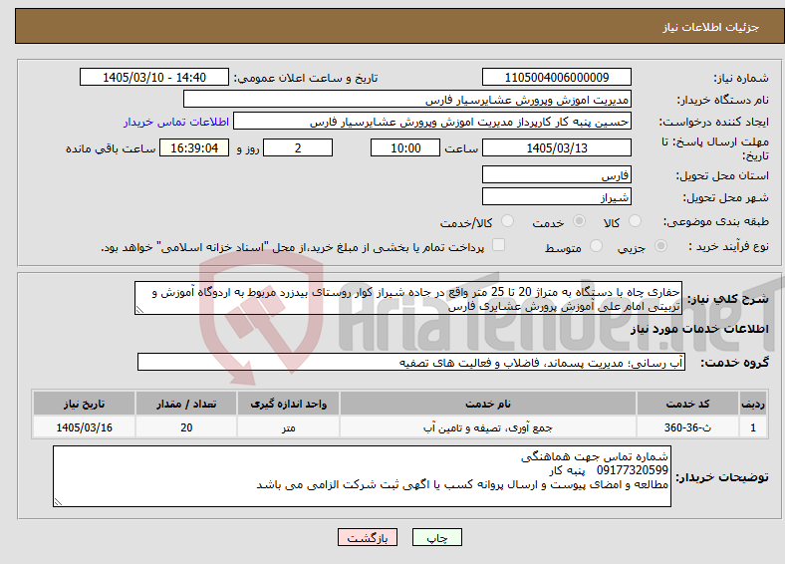The image size is (785, 564).
Task: Click the طبقه بندی موضوعی label
Action: pyautogui.click(x=716, y=221)
